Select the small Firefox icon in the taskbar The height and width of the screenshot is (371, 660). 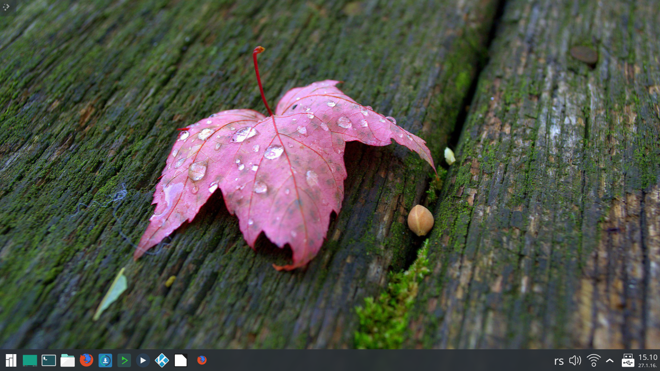(x=202, y=360)
